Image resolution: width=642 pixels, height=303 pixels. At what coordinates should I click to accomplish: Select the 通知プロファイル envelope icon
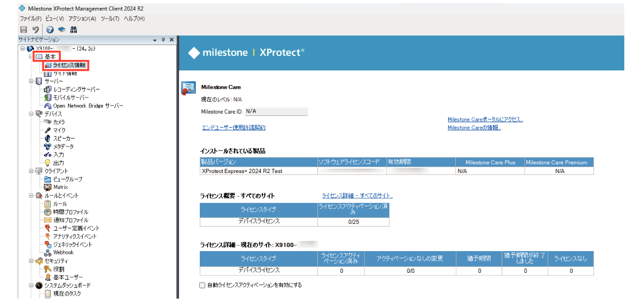pyautogui.click(x=48, y=220)
